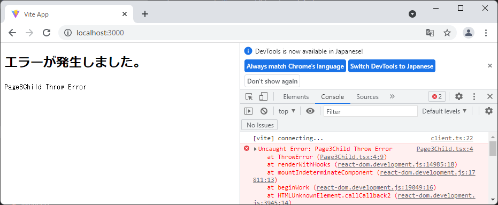Screen dimensions: 498x205
Task: Bookmark this page with the star
Action: point(447,33)
